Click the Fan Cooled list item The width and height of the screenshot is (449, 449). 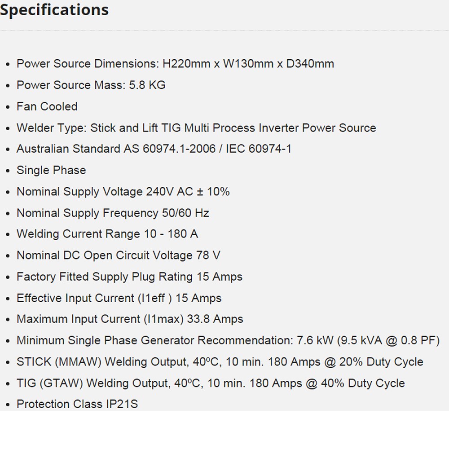pos(47,106)
